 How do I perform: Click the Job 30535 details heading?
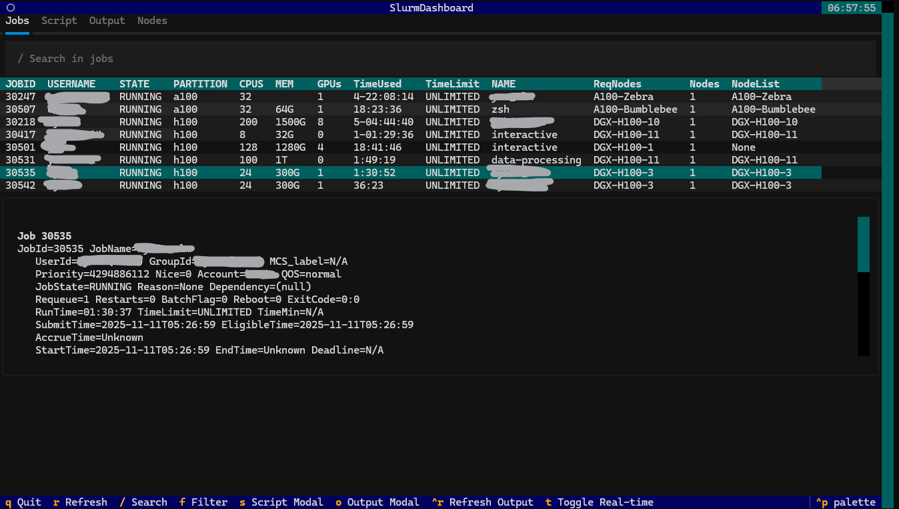tap(44, 236)
